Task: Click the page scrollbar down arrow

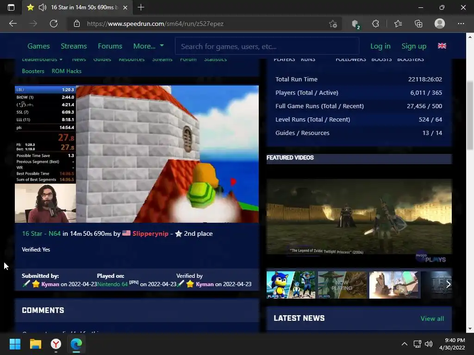Action: tap(470, 329)
